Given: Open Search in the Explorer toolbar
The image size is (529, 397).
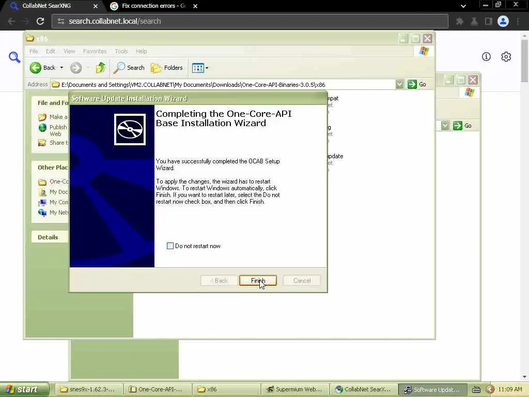Looking at the screenshot, I should [x=129, y=68].
